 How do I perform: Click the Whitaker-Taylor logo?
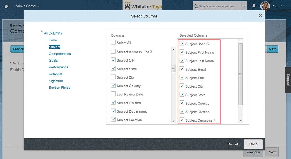click(x=143, y=6)
